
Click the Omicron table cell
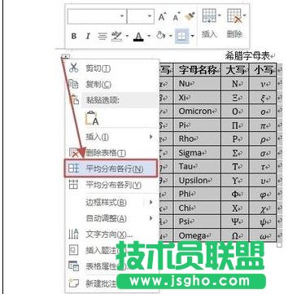[198, 112]
